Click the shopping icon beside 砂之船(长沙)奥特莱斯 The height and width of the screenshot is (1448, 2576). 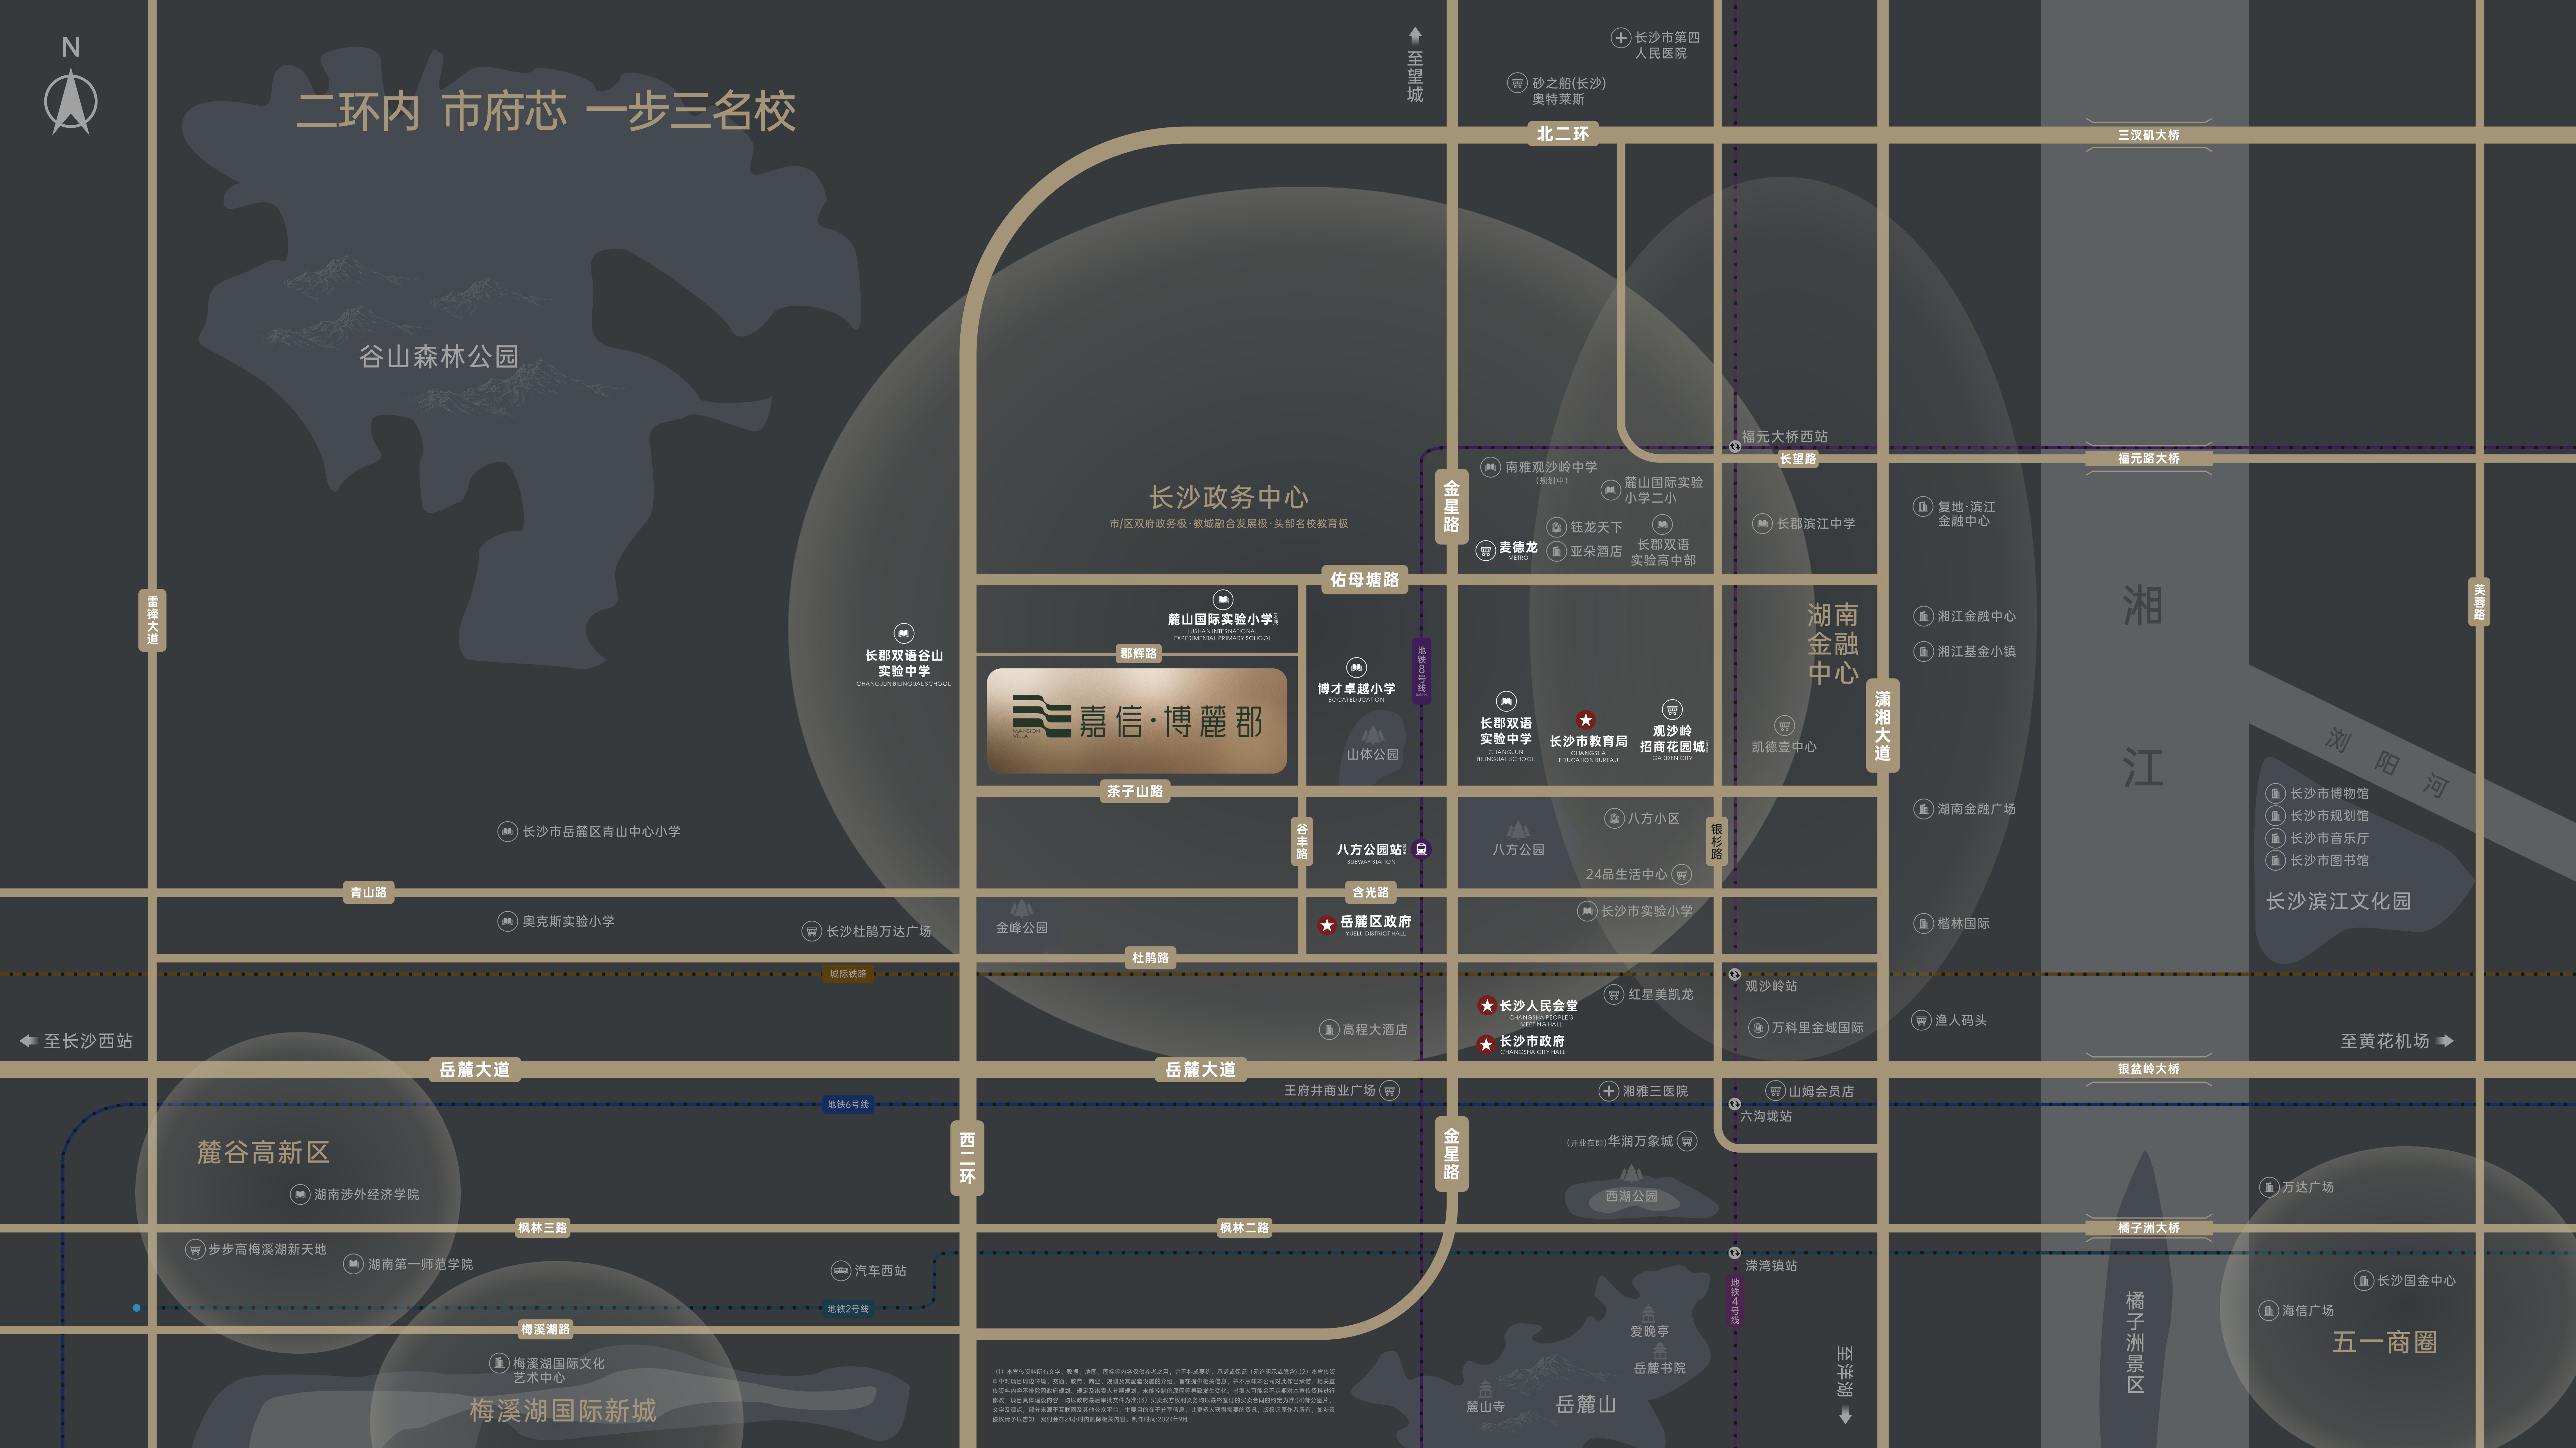(x=1517, y=83)
